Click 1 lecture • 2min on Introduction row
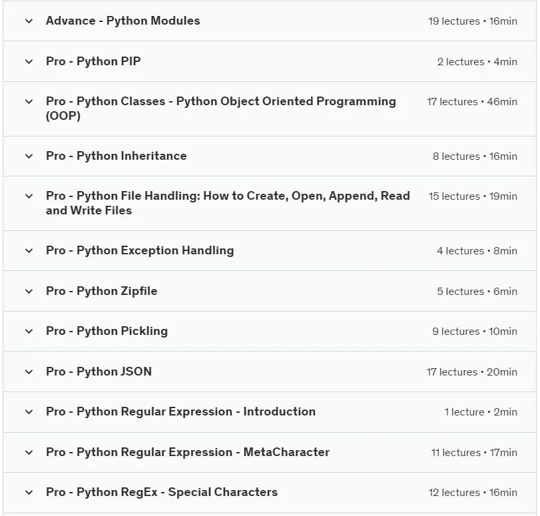 pyautogui.click(x=481, y=412)
